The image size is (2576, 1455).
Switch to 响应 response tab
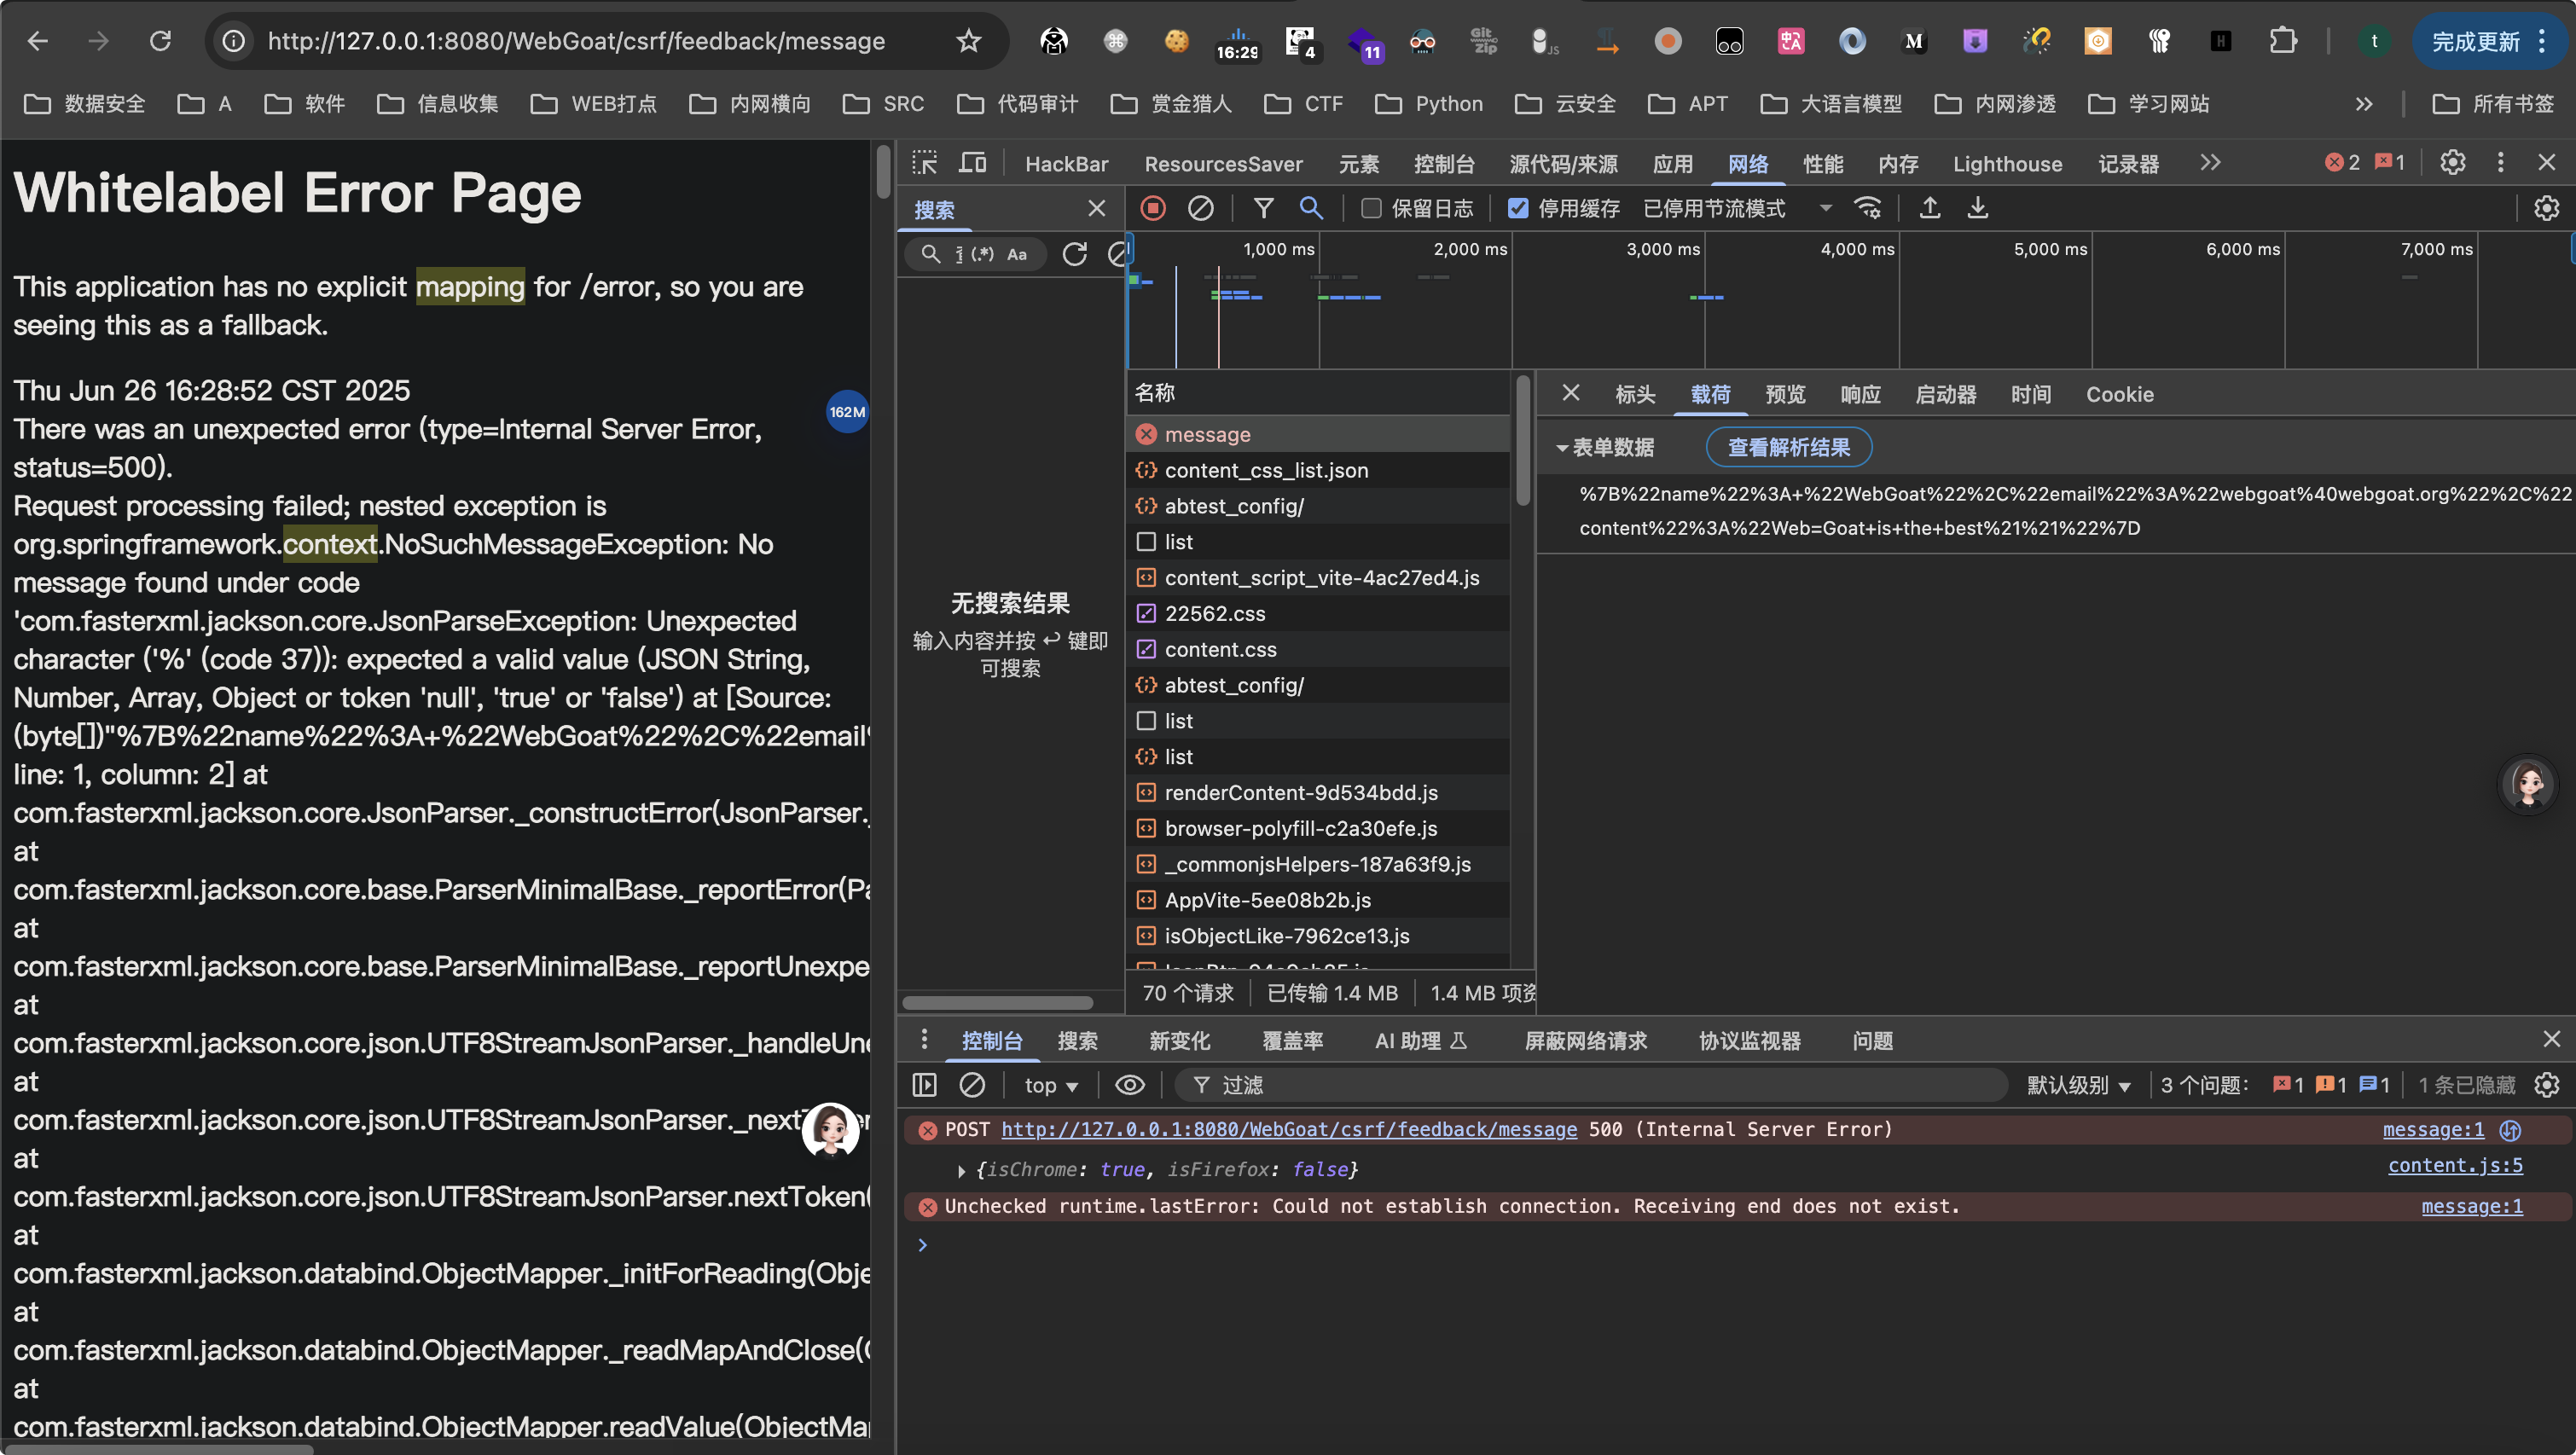click(x=1860, y=394)
